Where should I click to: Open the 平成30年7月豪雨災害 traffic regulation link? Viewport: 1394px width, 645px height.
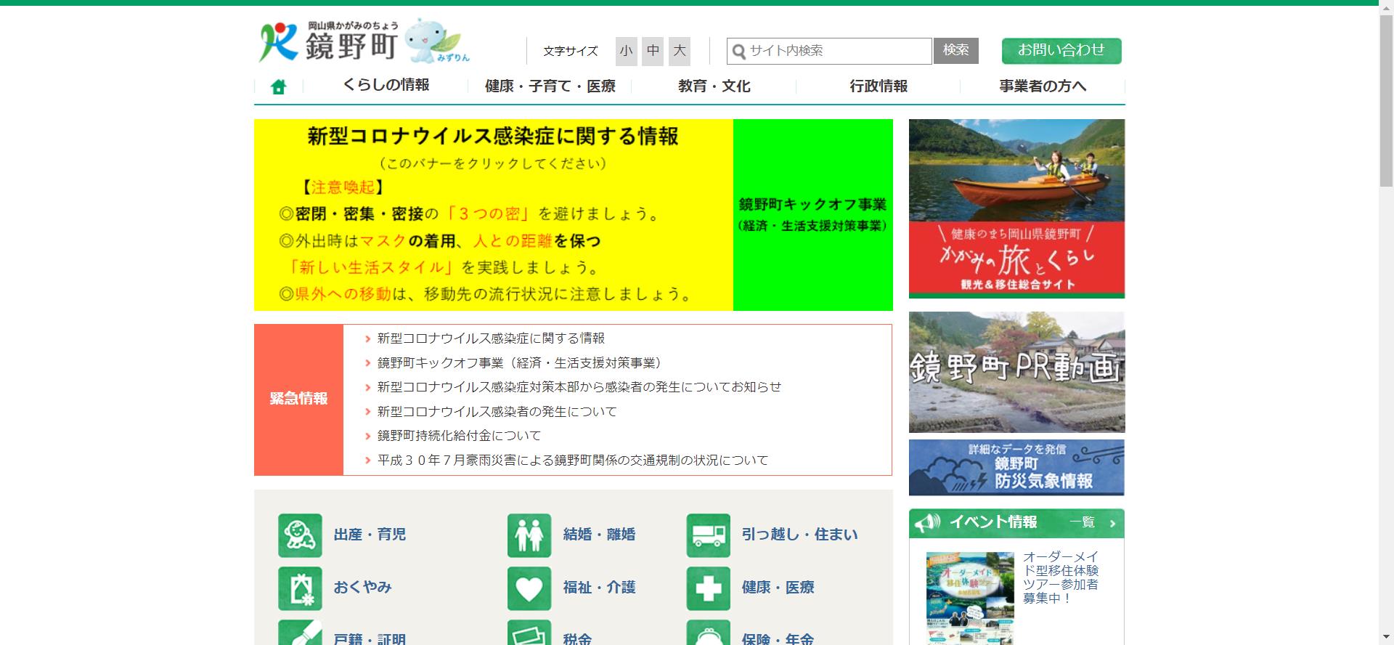[x=573, y=461]
